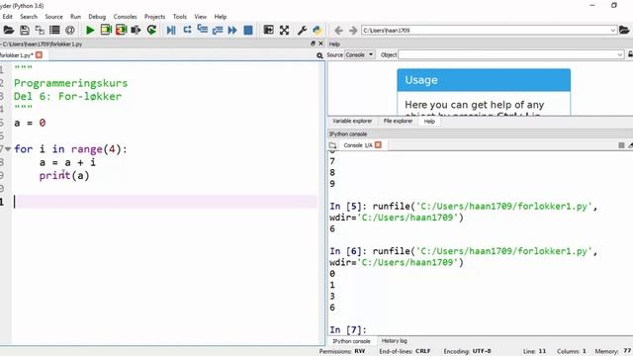Open the Source menu
The height and width of the screenshot is (356, 633).
click(53, 17)
